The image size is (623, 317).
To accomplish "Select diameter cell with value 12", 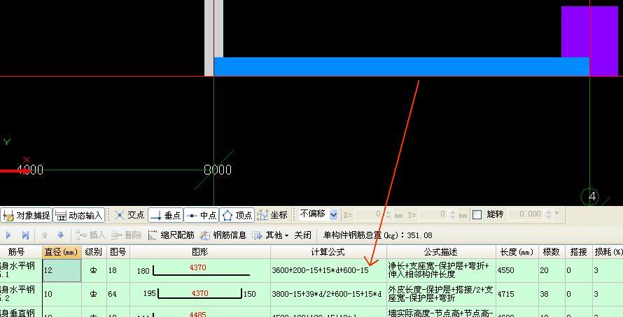I will pos(62,270).
